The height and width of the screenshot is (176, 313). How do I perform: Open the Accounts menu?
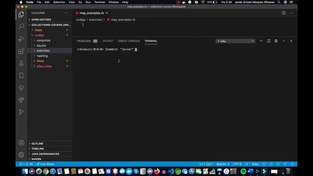(21, 143)
